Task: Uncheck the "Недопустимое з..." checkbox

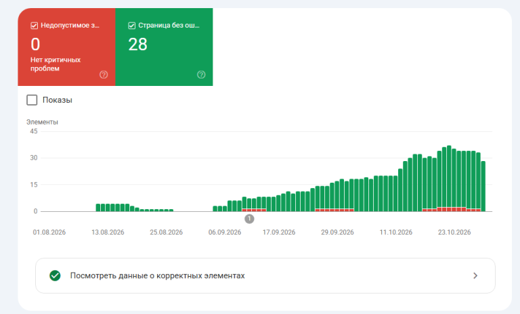Action: click(x=34, y=26)
